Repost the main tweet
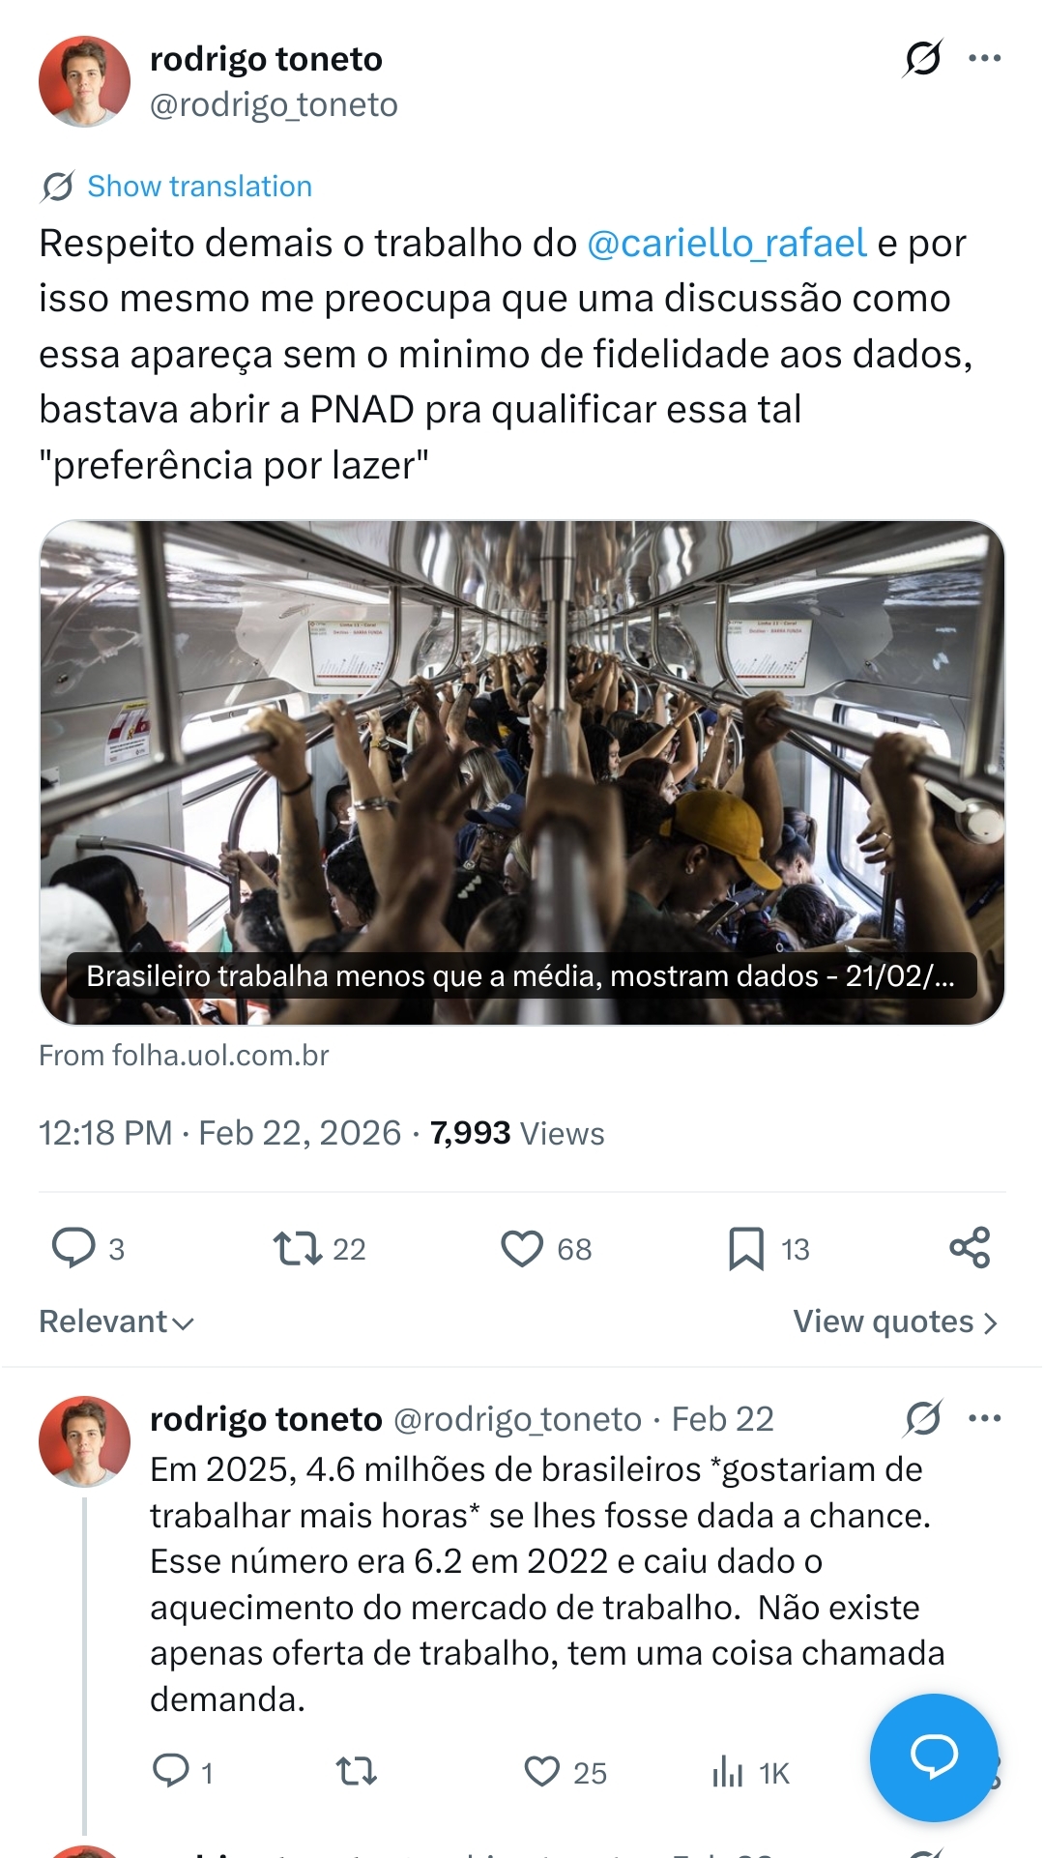 [298, 1248]
